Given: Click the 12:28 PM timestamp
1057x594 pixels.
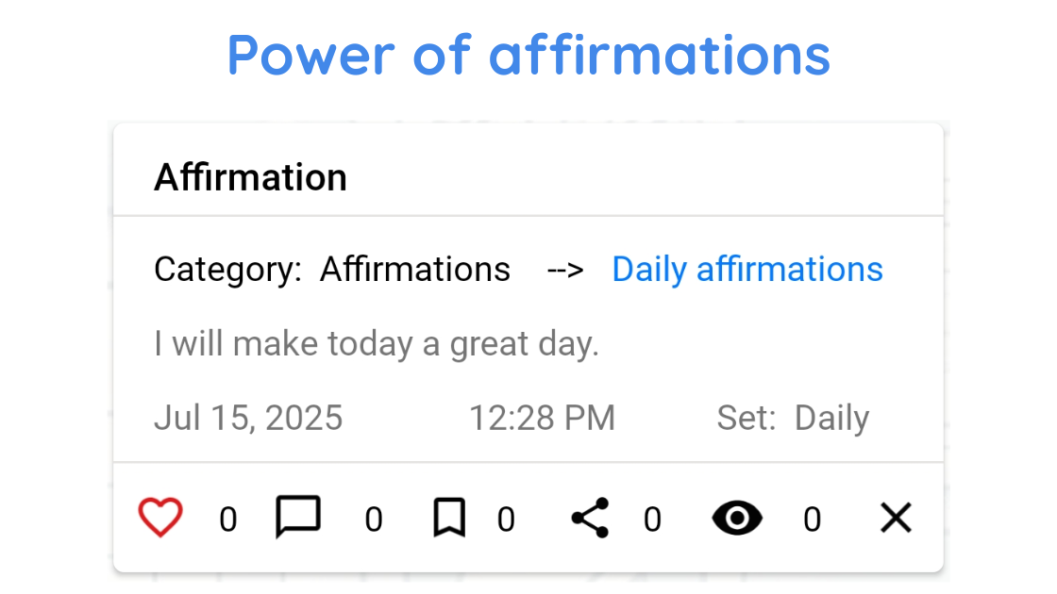Looking at the screenshot, I should [x=543, y=418].
